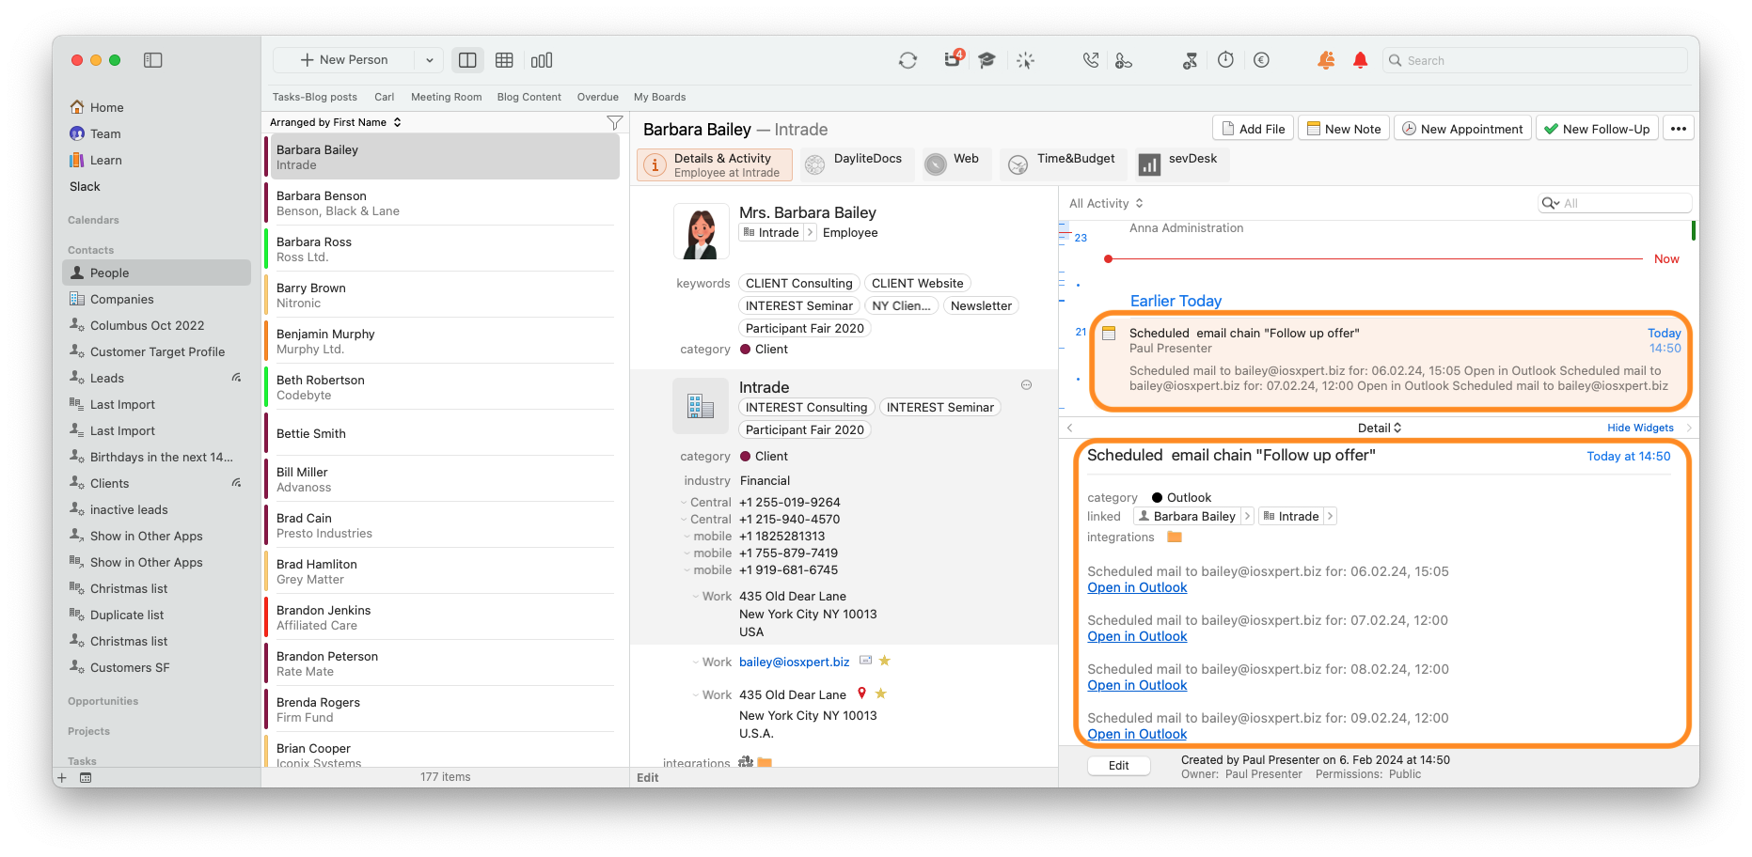
Task: Toggle the split view layout icon
Action: pos(467,59)
